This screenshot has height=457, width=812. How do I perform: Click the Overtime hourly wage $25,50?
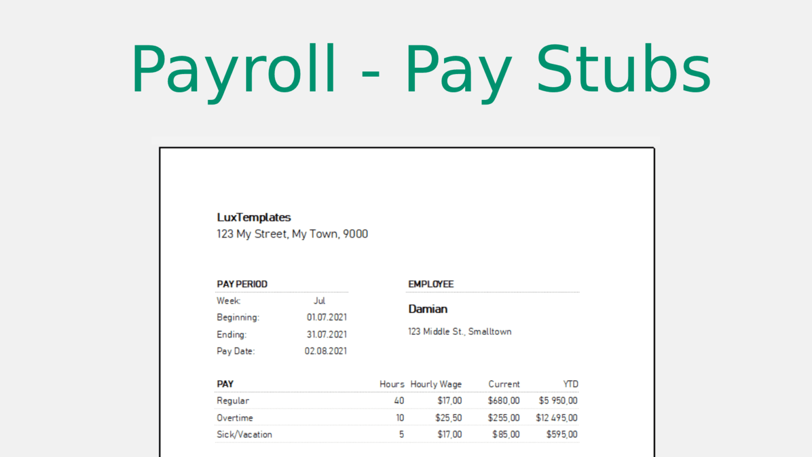pyautogui.click(x=448, y=417)
